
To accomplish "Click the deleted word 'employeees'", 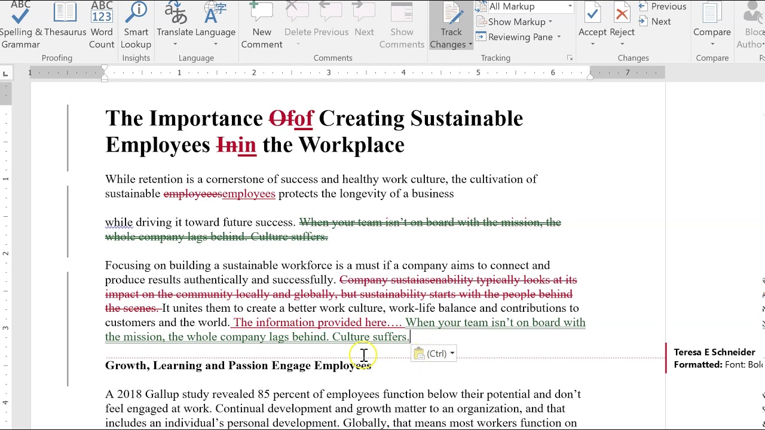I will click(x=192, y=193).
